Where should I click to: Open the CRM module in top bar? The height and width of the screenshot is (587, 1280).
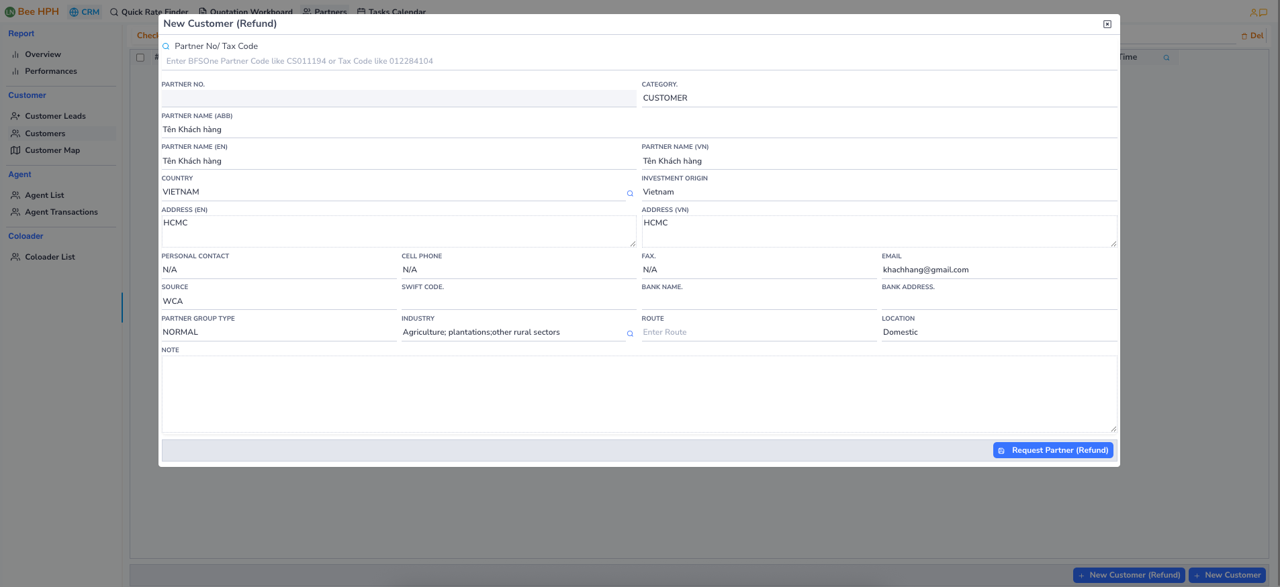[x=85, y=11]
